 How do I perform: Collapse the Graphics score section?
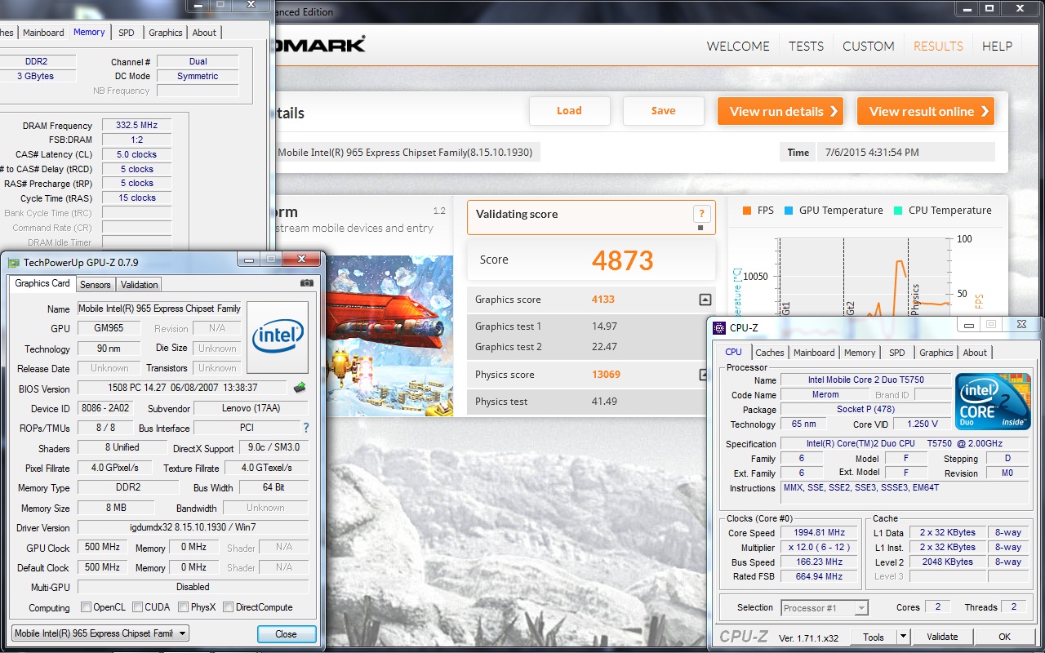705,300
